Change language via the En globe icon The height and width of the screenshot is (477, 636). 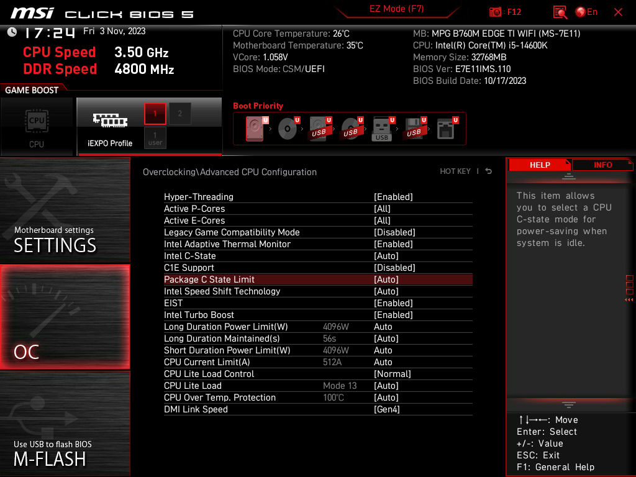[x=586, y=12]
